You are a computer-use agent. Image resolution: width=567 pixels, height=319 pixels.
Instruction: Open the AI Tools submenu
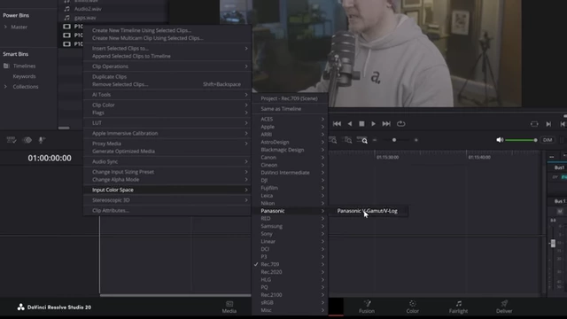pos(167,95)
